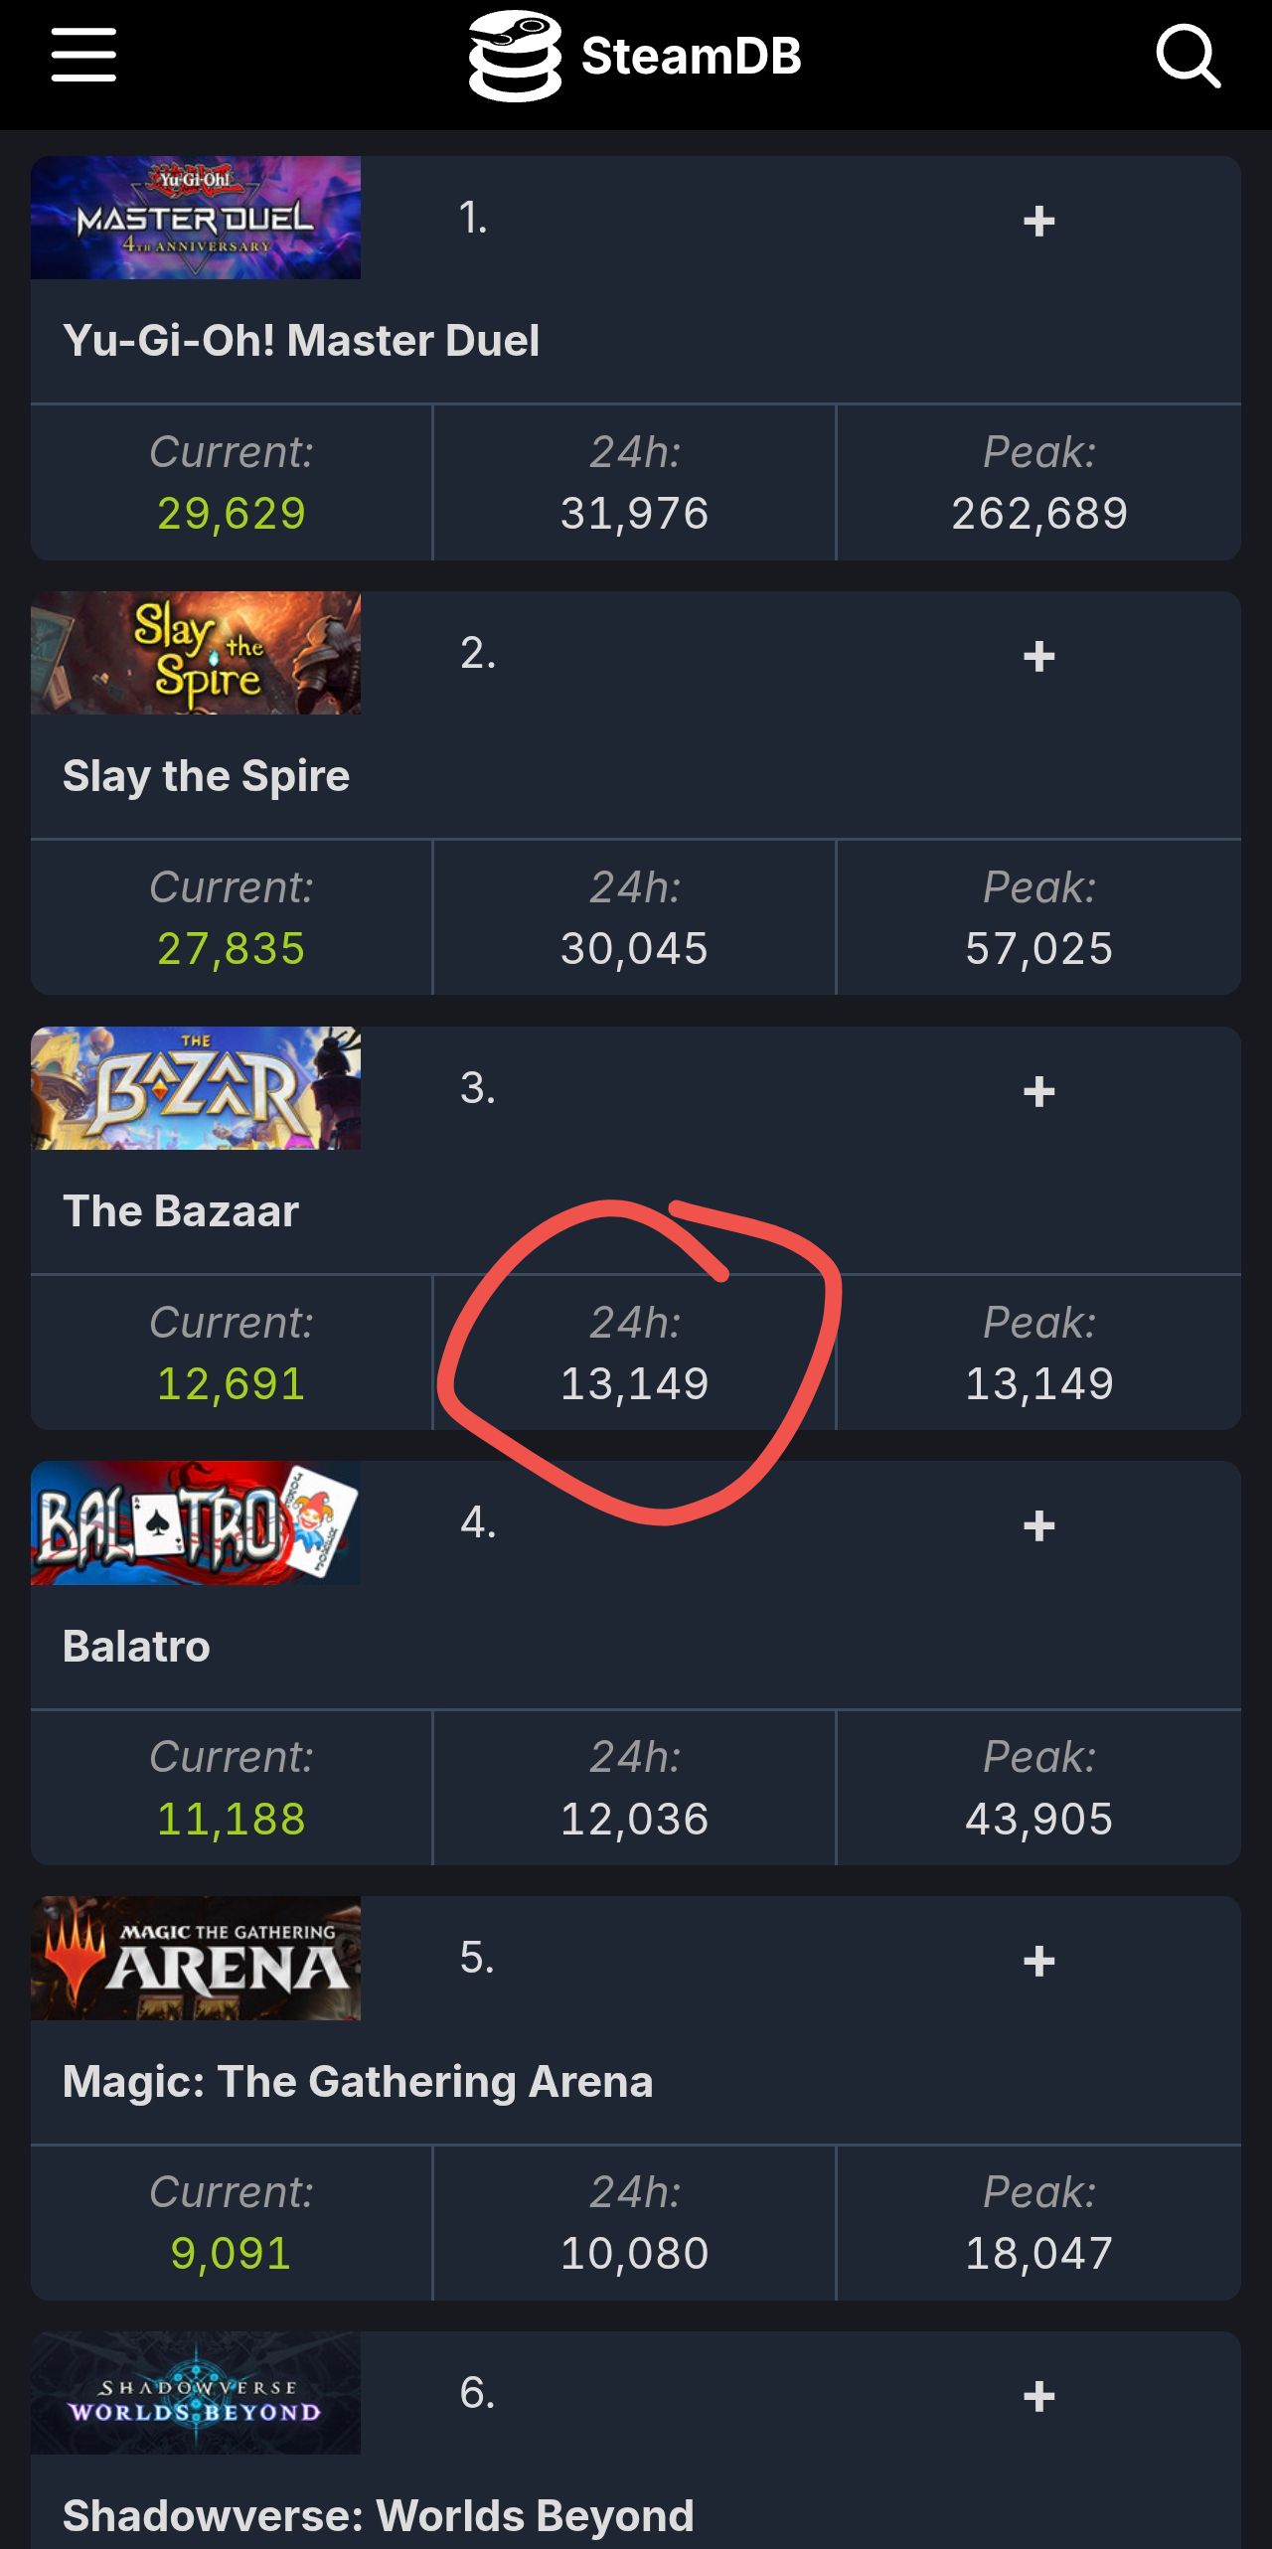Open Yu-Gi-Oh! Master Duel game thumbnail
The height and width of the screenshot is (2549, 1272).
[x=196, y=218]
